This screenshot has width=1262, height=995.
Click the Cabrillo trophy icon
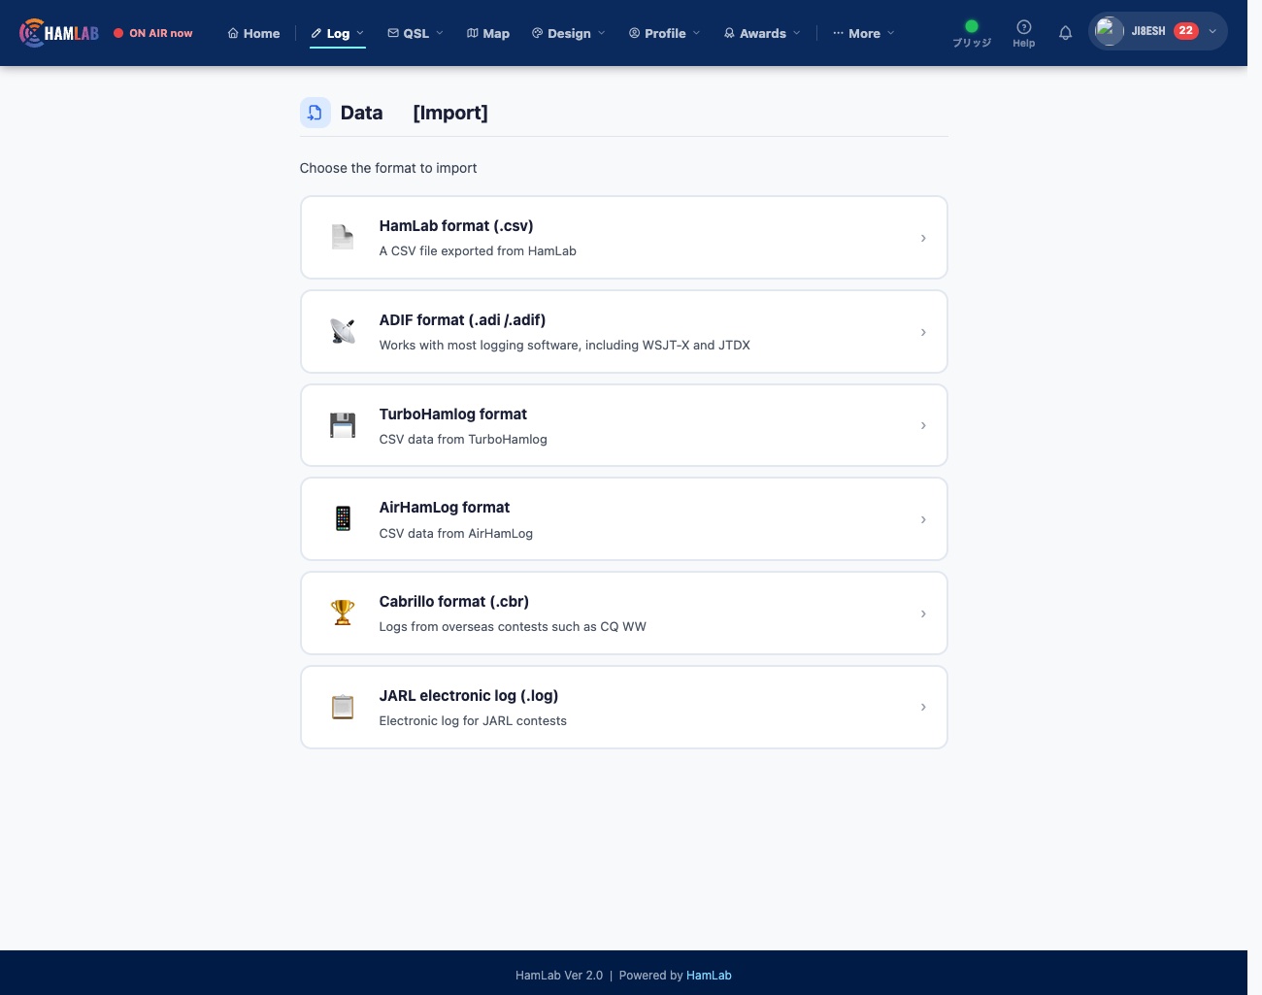coord(343,613)
